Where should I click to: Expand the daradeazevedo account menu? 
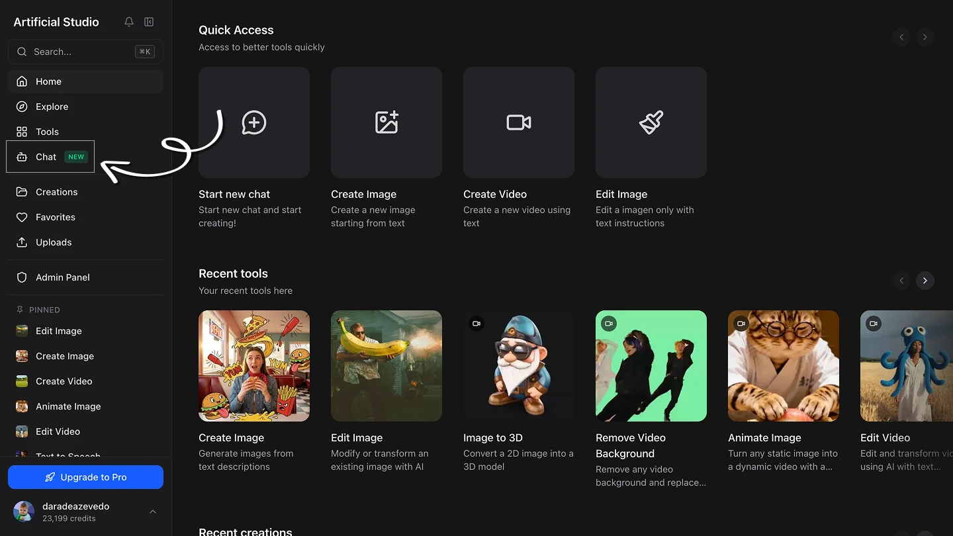pos(153,512)
